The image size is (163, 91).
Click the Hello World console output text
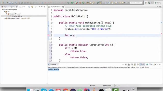point(53,70)
